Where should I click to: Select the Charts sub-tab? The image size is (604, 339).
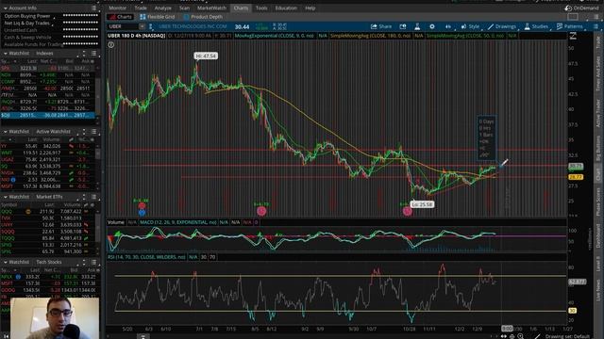coord(121,17)
